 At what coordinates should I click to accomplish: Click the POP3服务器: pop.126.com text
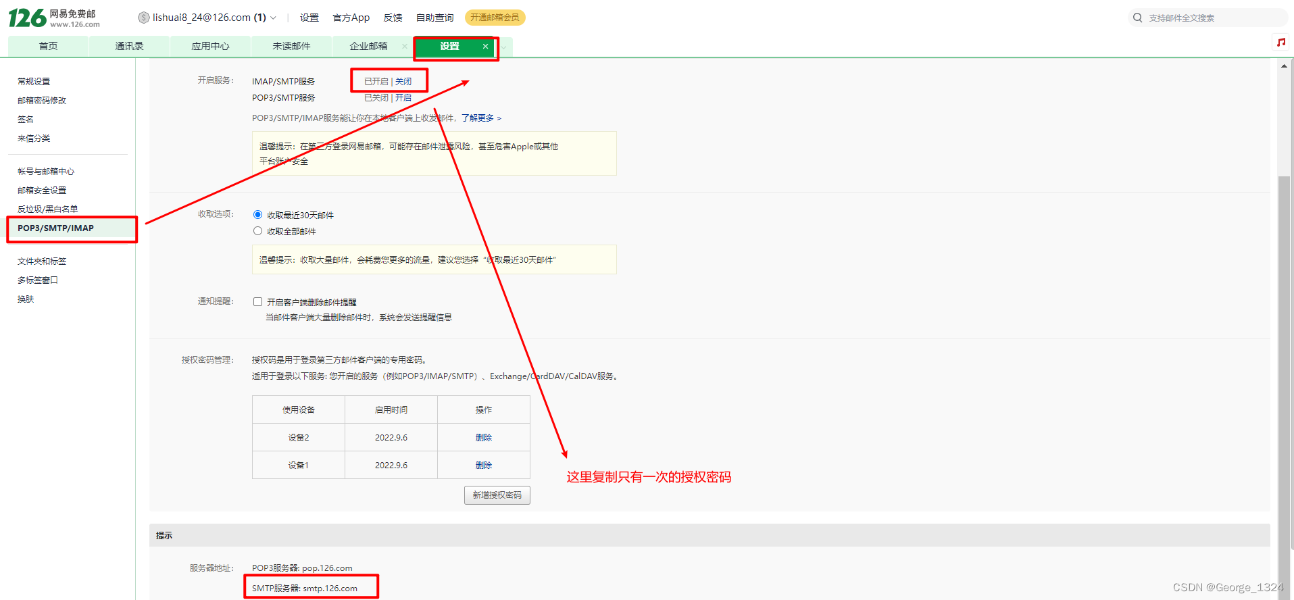pos(302,568)
